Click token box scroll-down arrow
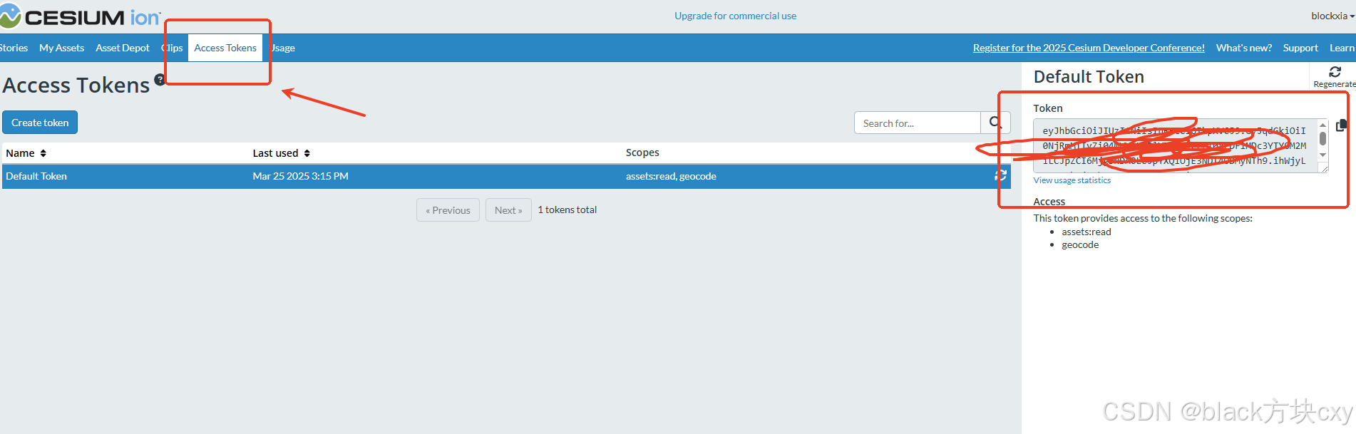This screenshot has width=1356, height=434. [1322, 155]
